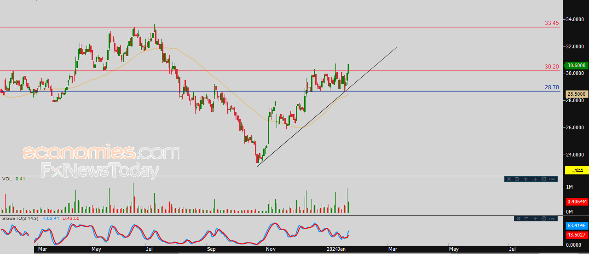Click the 28.70 support line label
589x254 pixels.
552,87
